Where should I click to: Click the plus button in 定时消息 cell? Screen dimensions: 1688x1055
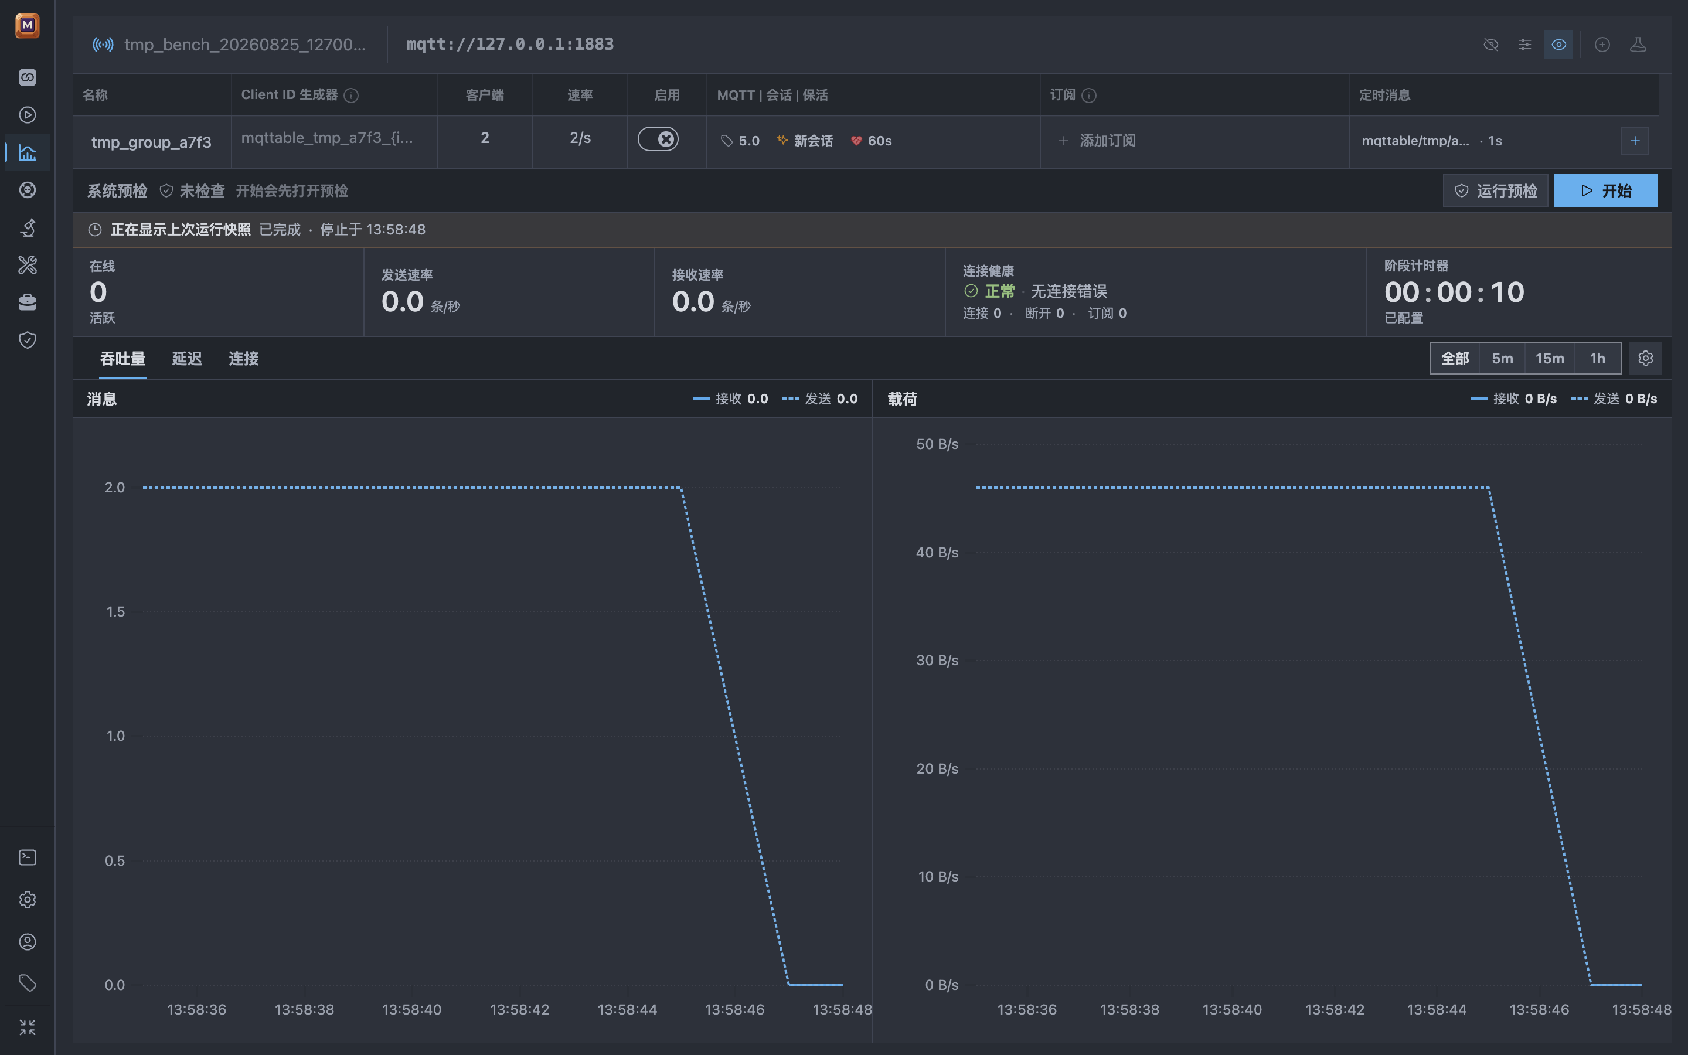(1635, 141)
